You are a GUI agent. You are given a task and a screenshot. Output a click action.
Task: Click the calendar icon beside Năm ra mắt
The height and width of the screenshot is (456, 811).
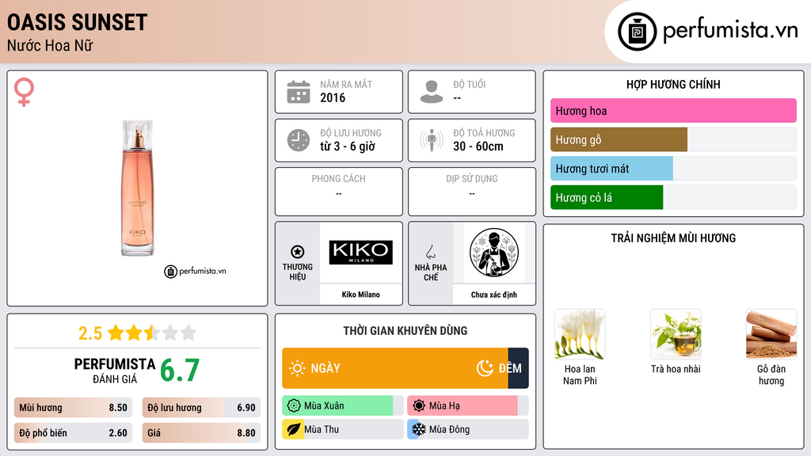(x=299, y=92)
